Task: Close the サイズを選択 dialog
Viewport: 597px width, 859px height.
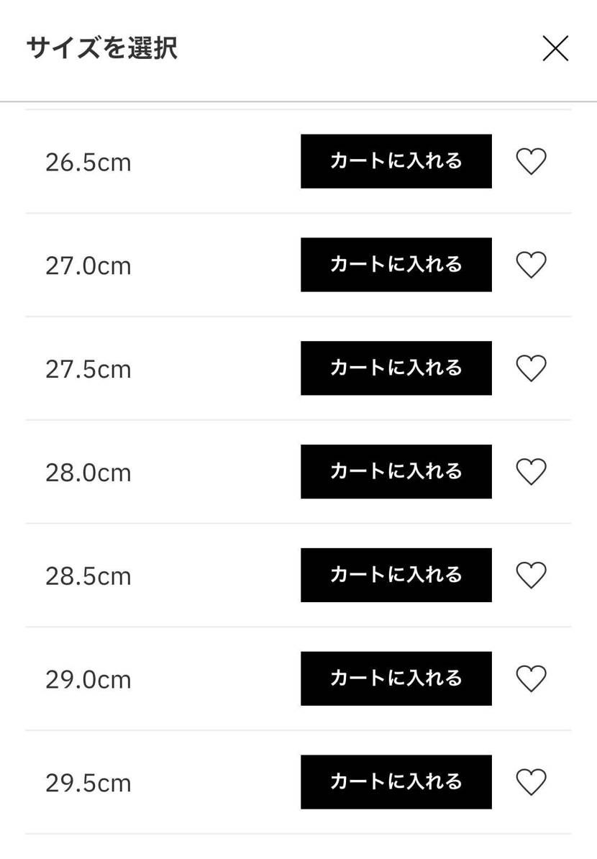Action: [555, 48]
